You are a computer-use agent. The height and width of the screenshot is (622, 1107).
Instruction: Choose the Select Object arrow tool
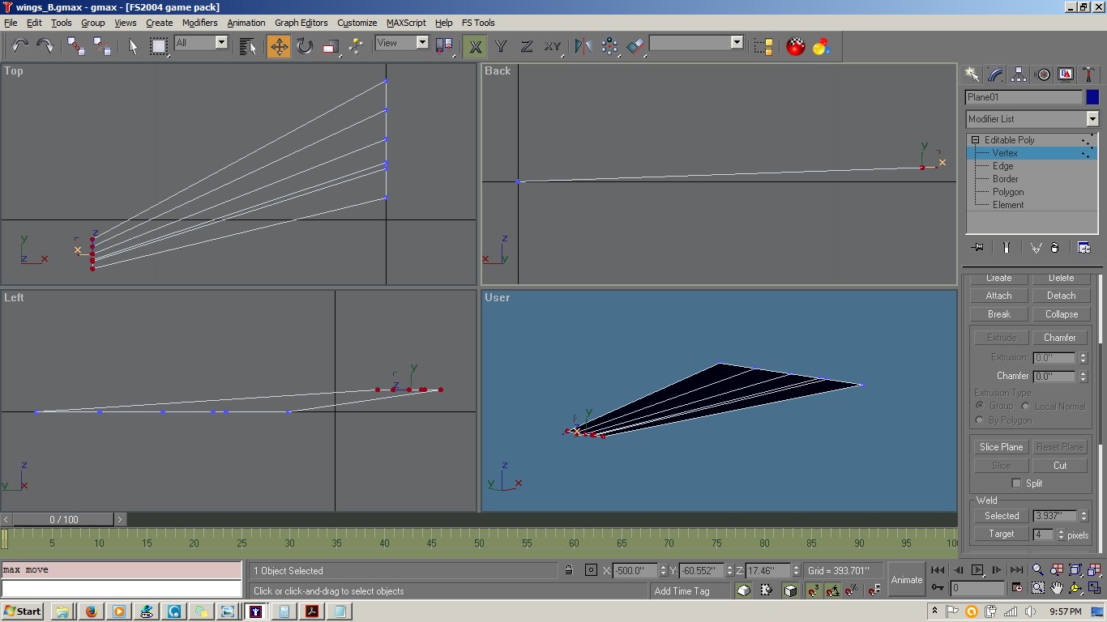point(133,46)
